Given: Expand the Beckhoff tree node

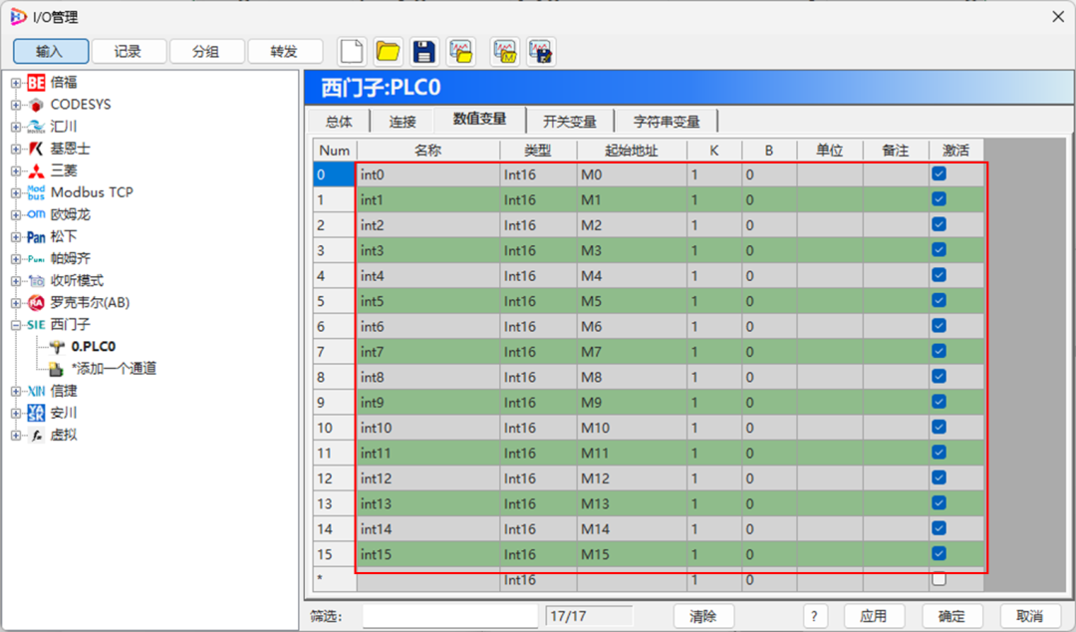Looking at the screenshot, I should pos(15,83).
